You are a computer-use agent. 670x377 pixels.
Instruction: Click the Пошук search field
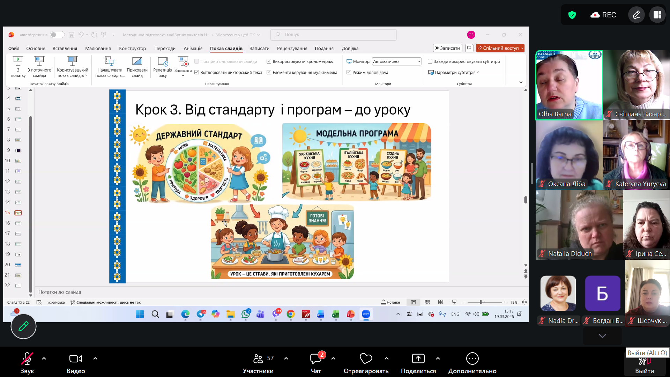333,35
